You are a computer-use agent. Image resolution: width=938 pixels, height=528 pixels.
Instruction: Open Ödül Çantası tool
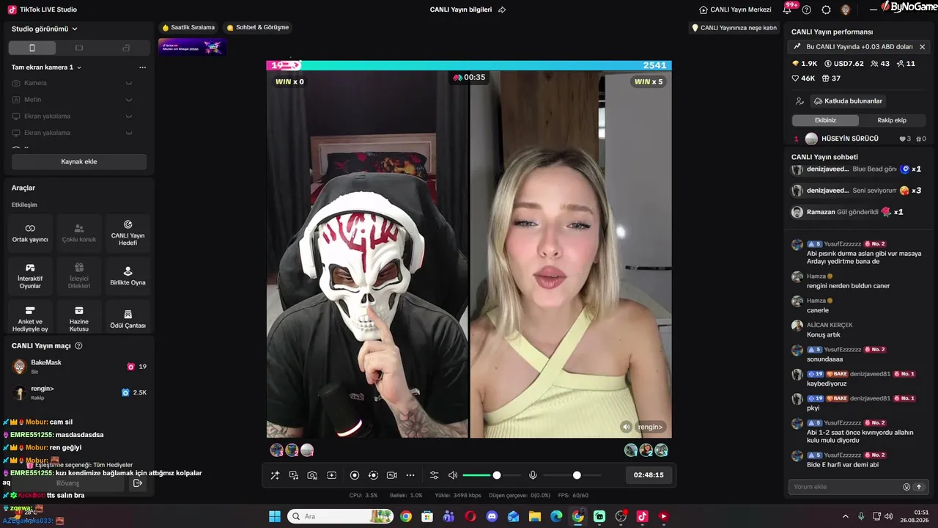(x=128, y=317)
